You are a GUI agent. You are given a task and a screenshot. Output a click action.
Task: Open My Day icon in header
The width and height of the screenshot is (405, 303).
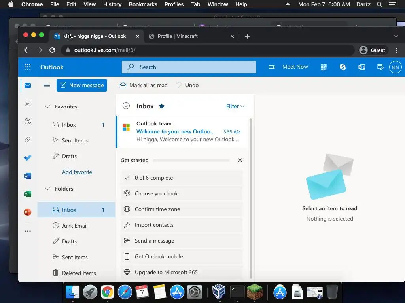tap(380, 67)
